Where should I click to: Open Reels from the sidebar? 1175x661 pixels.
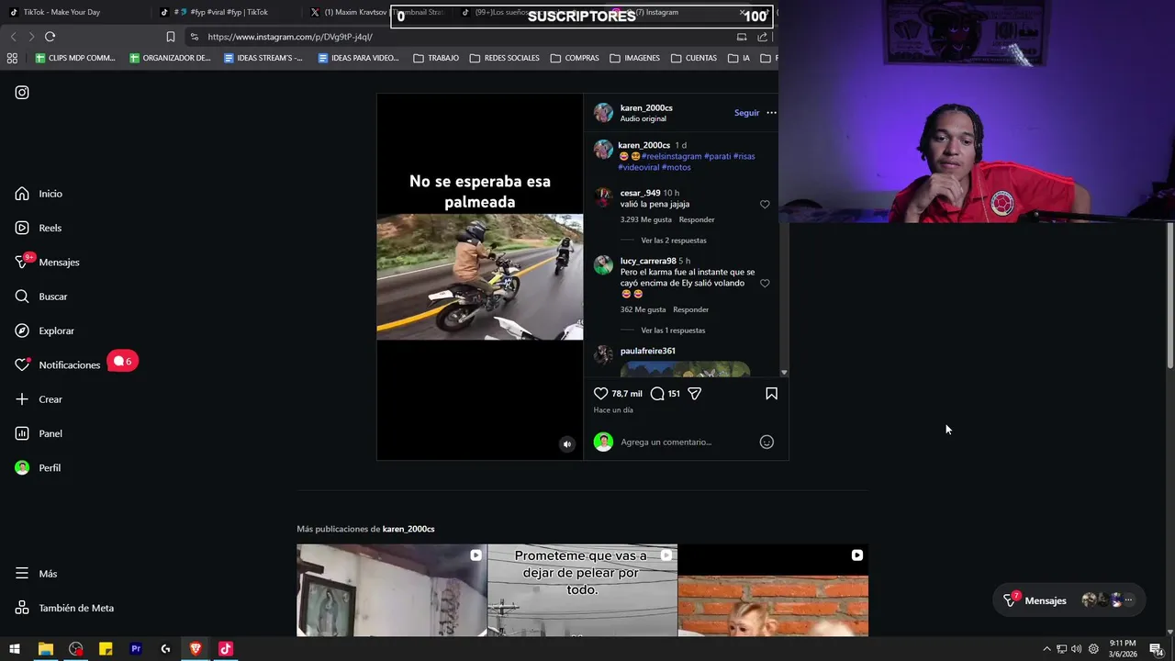[x=39, y=228]
